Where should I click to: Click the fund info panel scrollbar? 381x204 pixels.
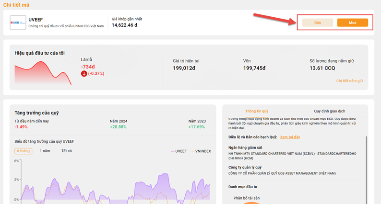click(366, 170)
